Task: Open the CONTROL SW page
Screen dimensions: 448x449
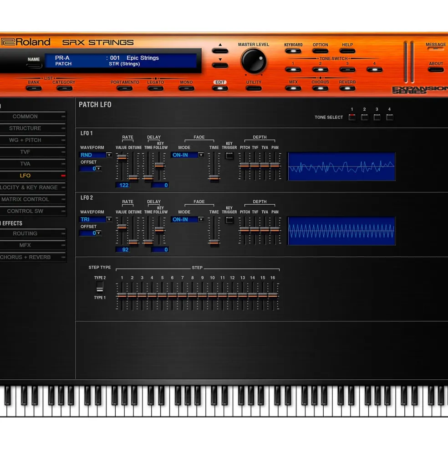Action: [x=33, y=211]
